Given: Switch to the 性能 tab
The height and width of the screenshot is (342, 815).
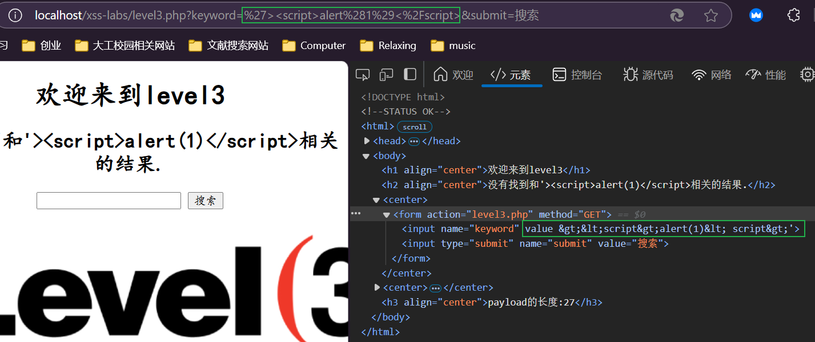Looking at the screenshot, I should pyautogui.click(x=766, y=75).
